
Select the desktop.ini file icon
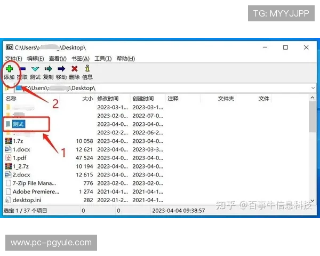(8, 200)
